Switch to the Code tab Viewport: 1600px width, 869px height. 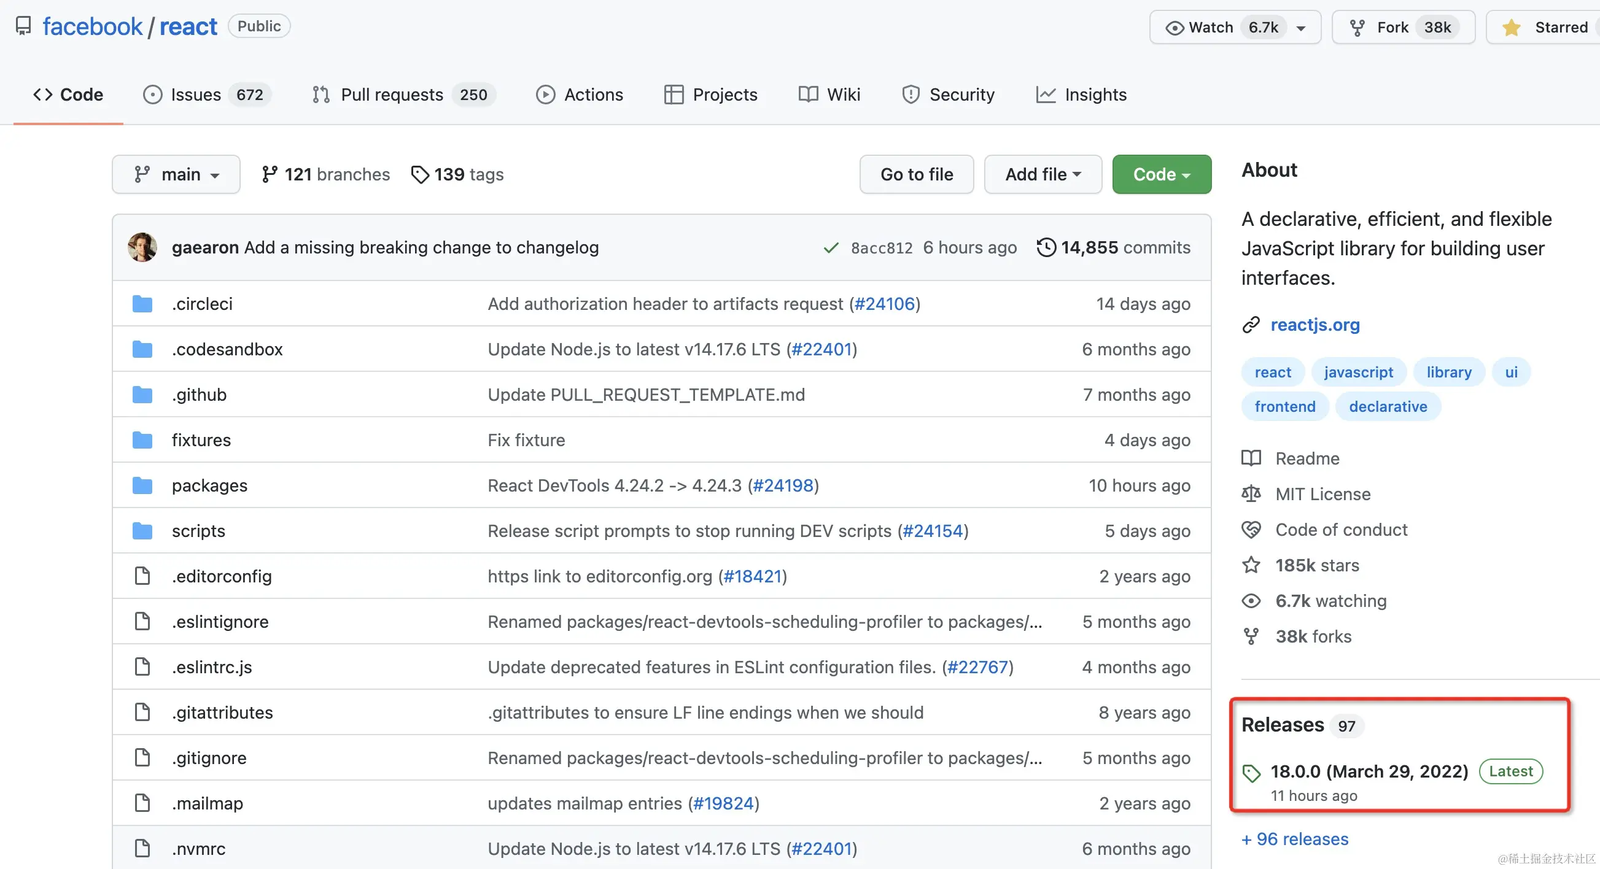click(68, 95)
